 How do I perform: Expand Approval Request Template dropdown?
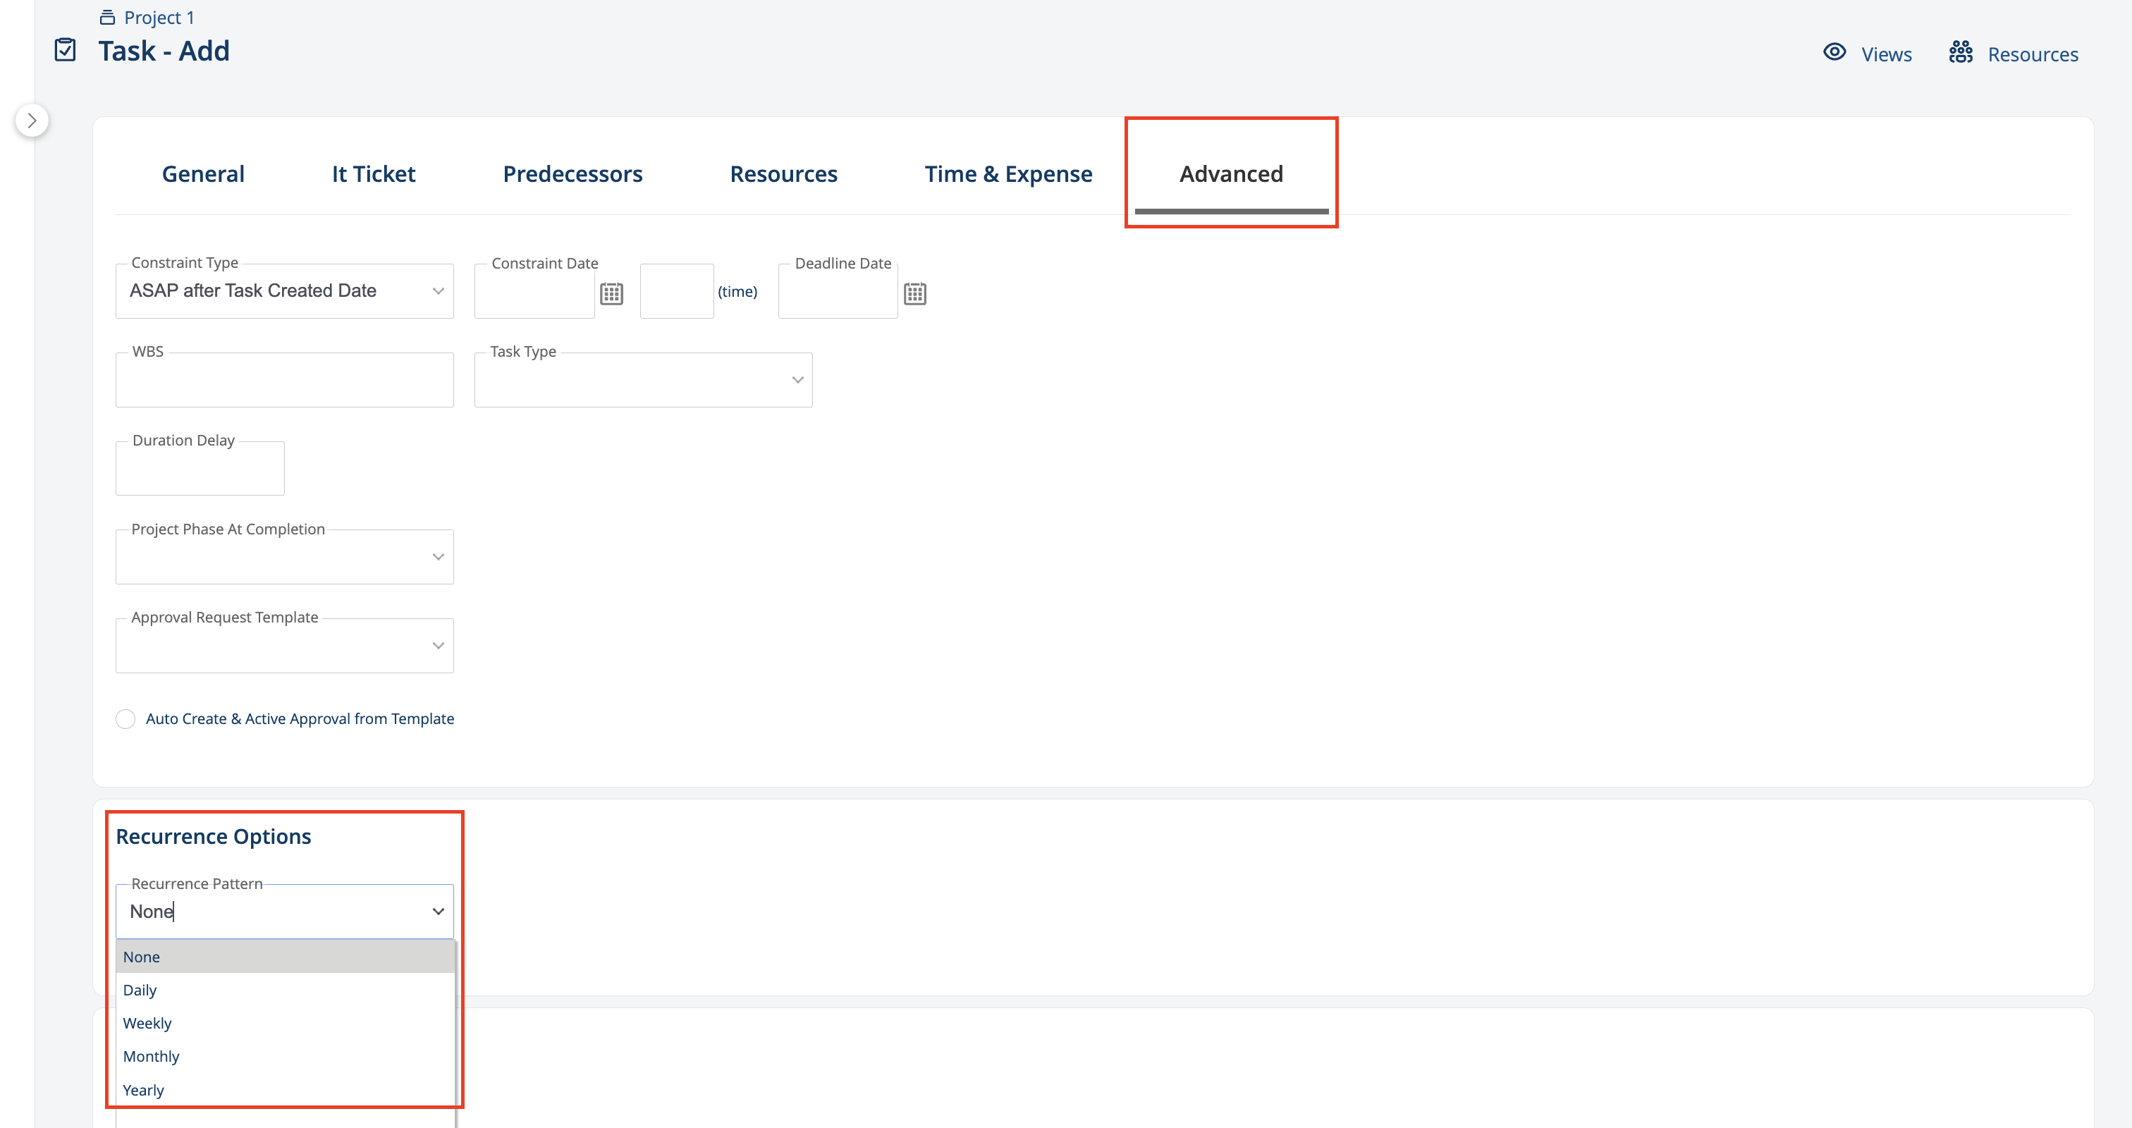(284, 646)
